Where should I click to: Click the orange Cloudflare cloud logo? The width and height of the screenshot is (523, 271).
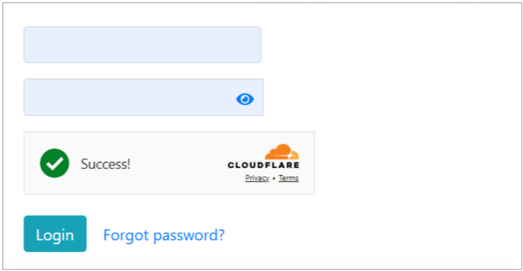pos(282,152)
